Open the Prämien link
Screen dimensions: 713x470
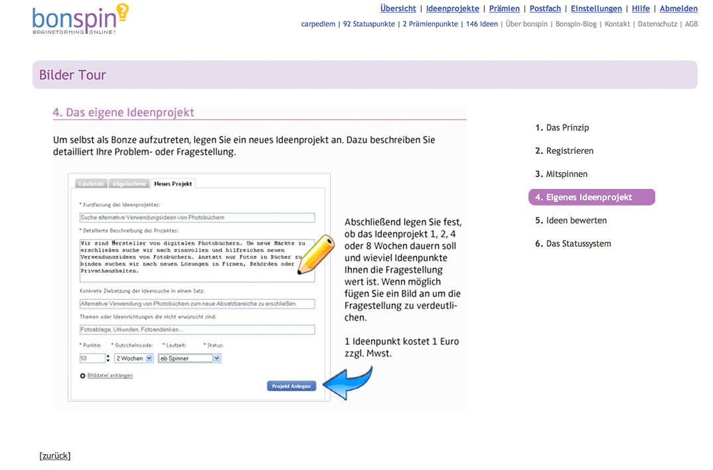(504, 9)
